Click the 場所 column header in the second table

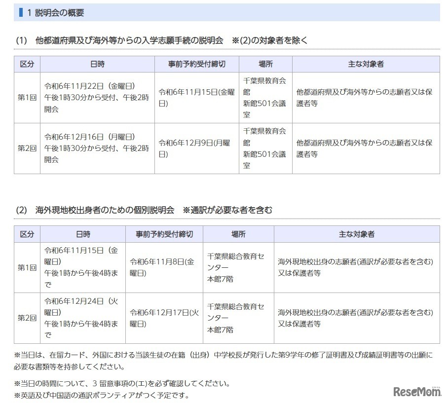[238, 234]
